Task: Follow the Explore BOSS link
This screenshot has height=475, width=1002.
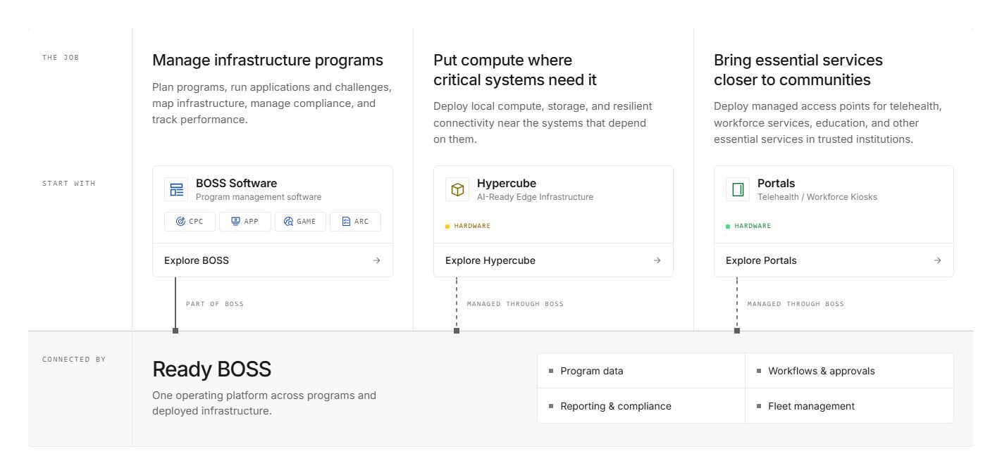Action: (x=273, y=260)
